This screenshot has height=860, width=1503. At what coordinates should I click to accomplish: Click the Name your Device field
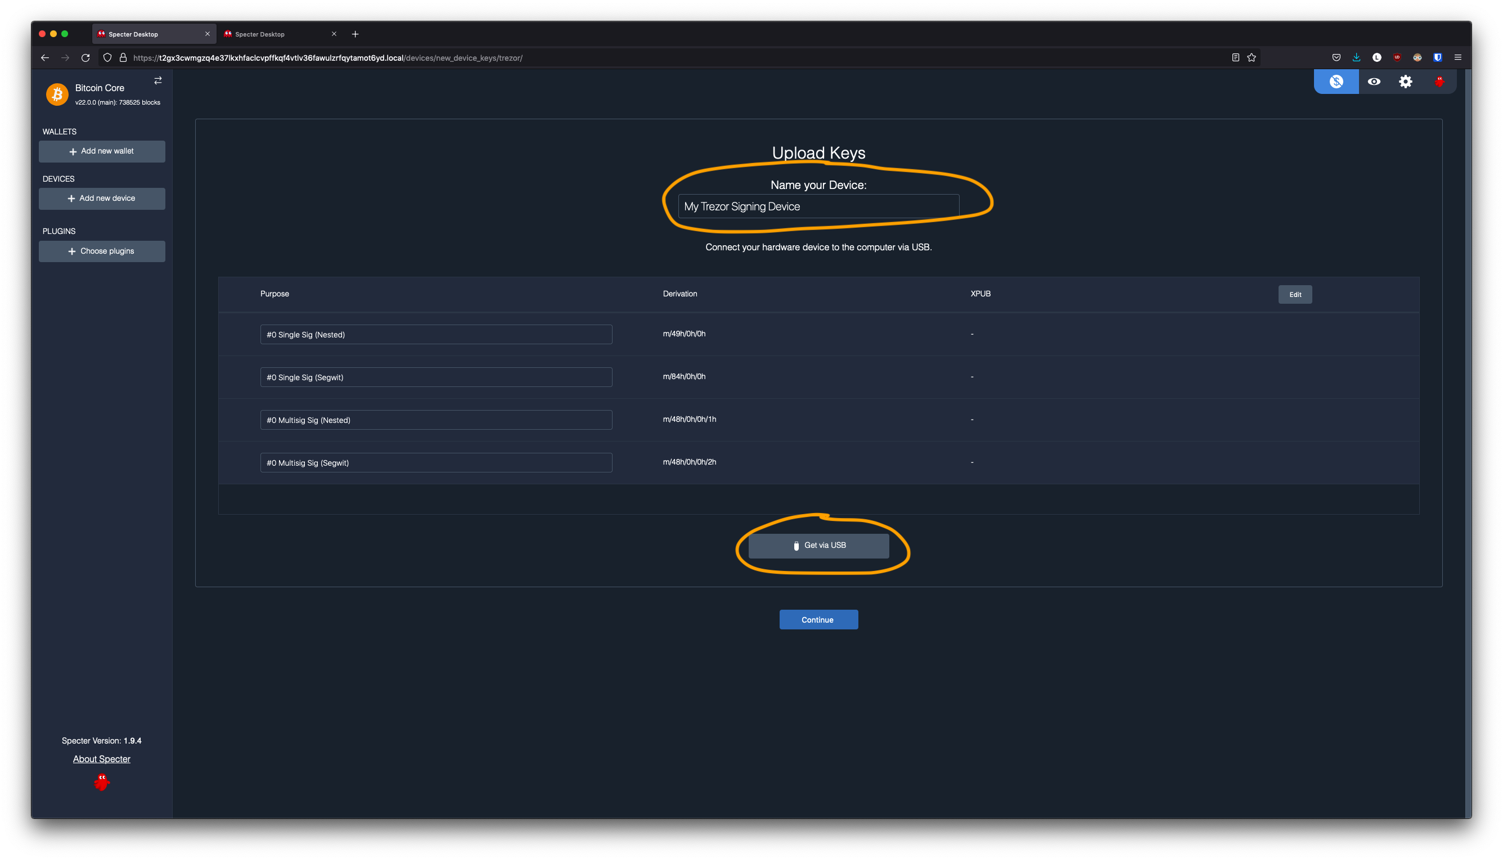point(818,206)
